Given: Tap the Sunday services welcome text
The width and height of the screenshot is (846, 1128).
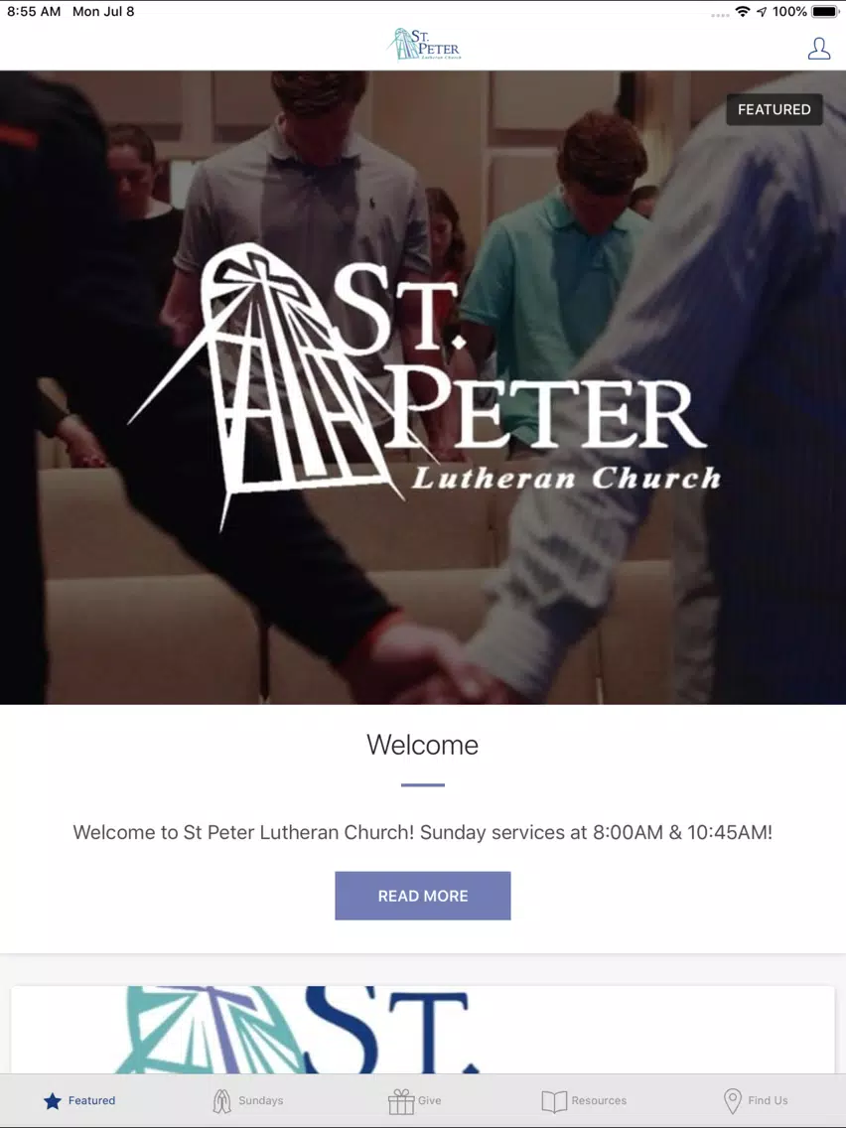Looking at the screenshot, I should pyautogui.click(x=423, y=832).
